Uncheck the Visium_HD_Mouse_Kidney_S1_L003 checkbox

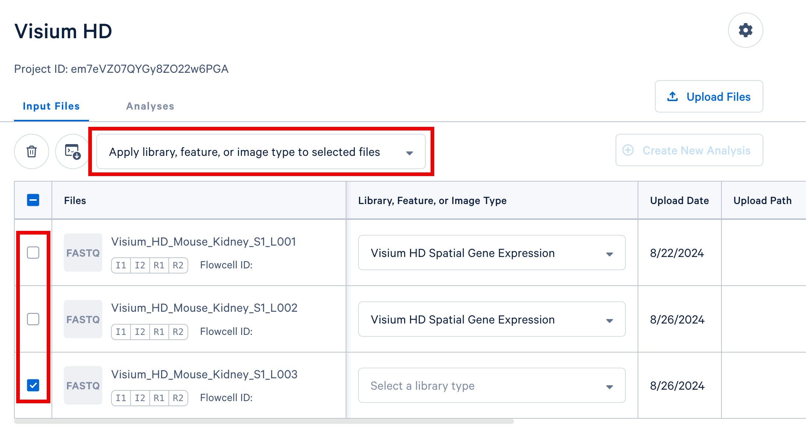coord(33,385)
